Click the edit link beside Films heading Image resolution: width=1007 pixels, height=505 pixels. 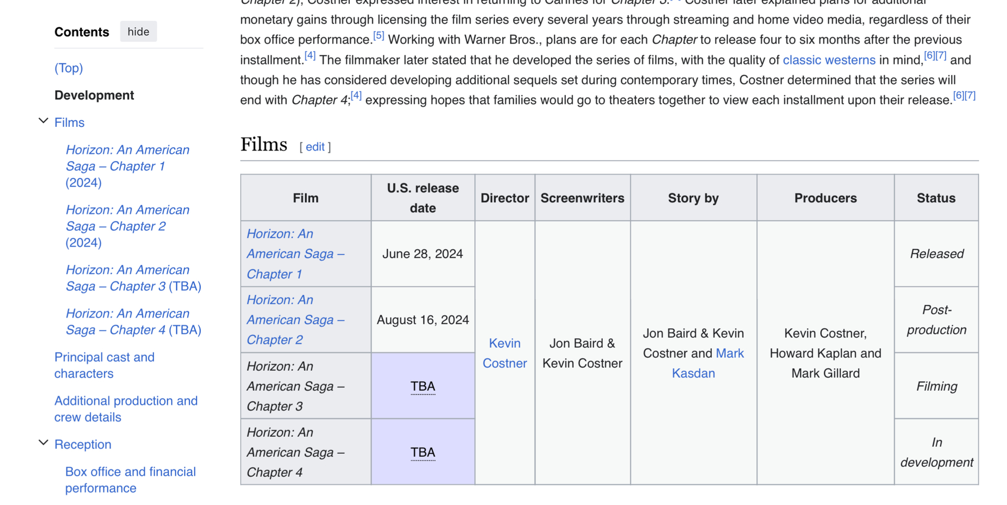pos(315,147)
